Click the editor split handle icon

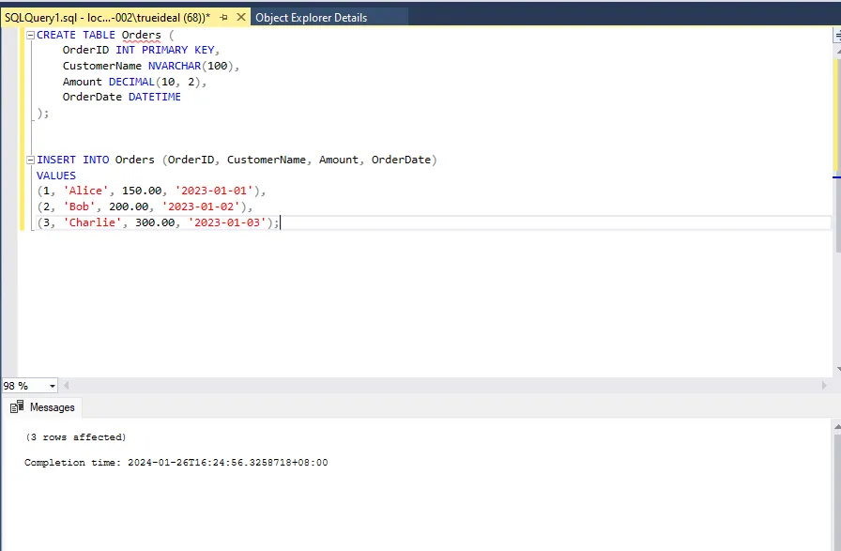[x=835, y=34]
